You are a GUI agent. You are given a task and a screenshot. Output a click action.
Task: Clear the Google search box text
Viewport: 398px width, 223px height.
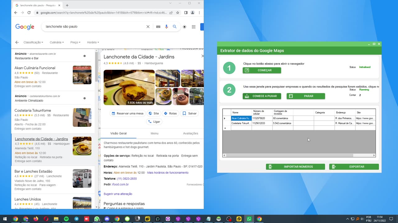(148, 27)
